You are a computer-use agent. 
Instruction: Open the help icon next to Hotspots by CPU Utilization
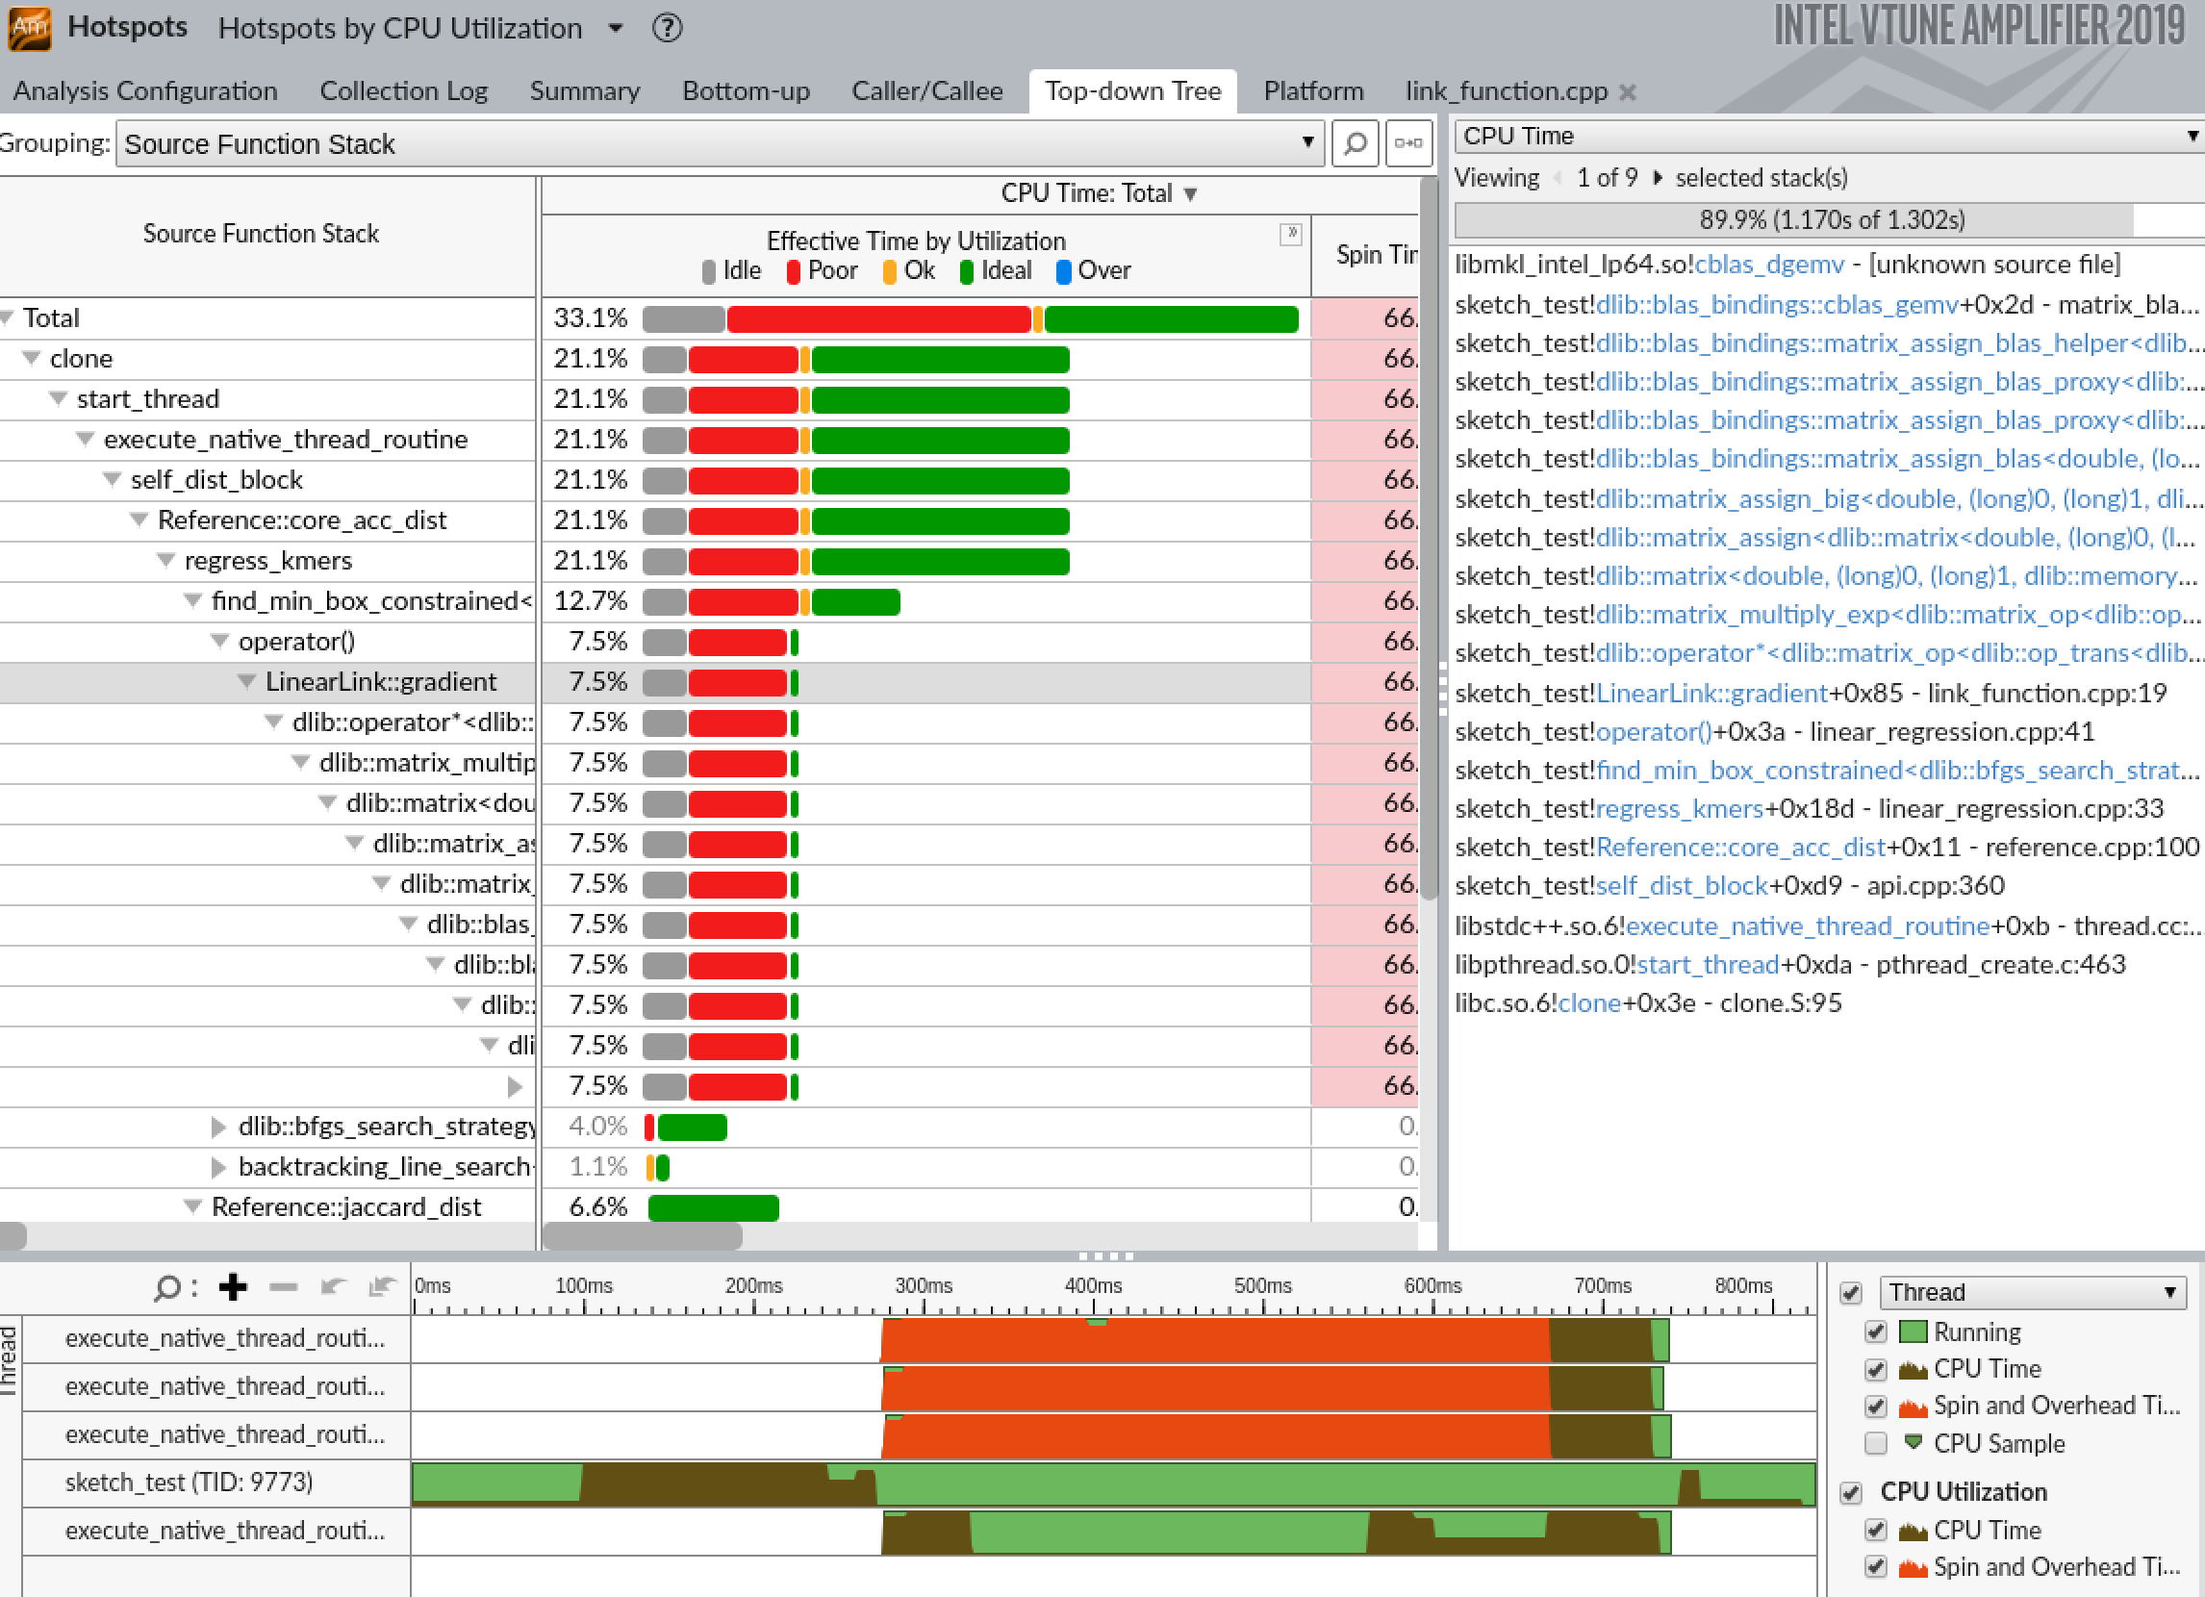point(667,29)
